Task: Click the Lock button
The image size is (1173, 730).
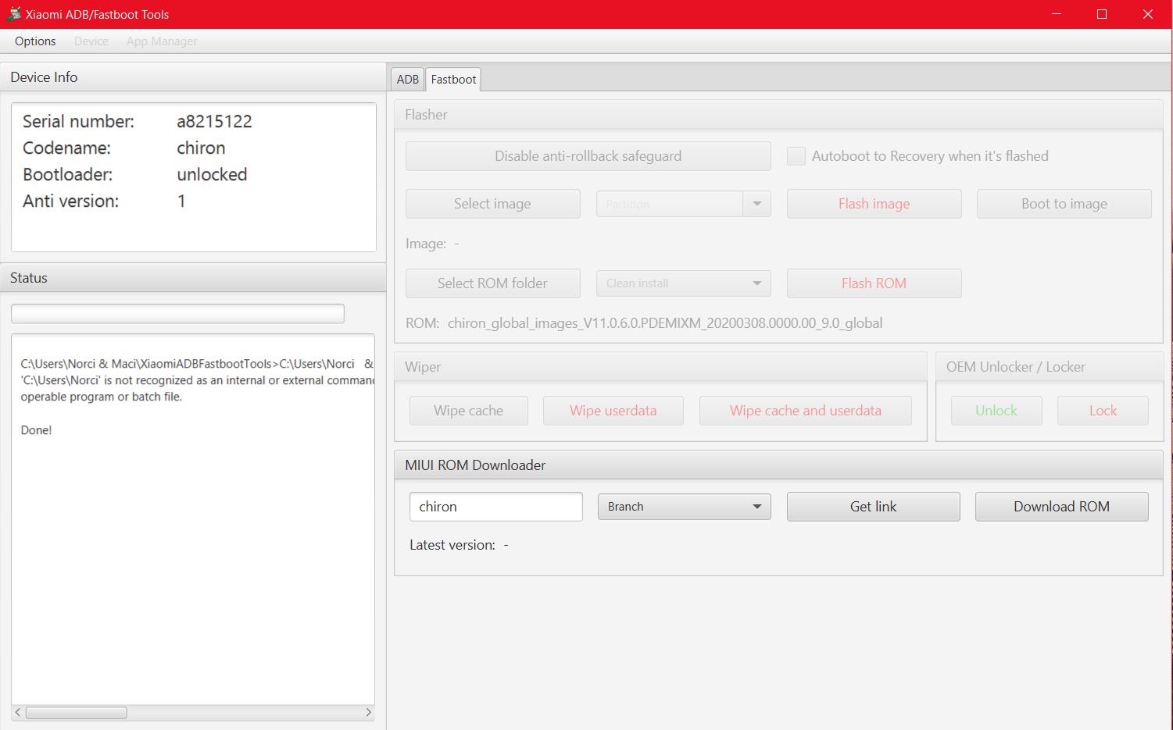Action: click(1103, 411)
